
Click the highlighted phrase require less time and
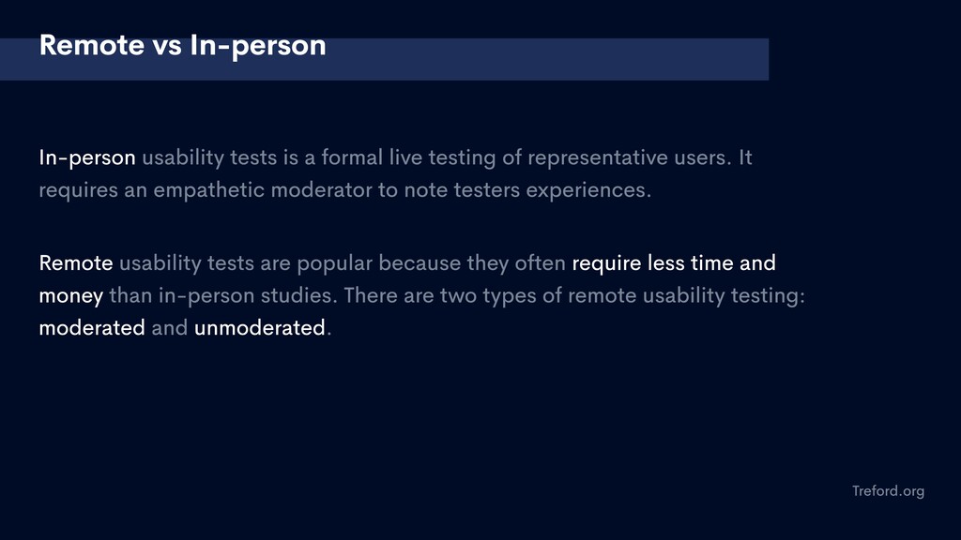pyautogui.click(x=674, y=263)
